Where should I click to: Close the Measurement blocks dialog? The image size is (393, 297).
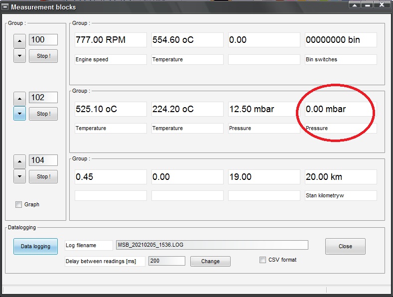[x=345, y=246]
